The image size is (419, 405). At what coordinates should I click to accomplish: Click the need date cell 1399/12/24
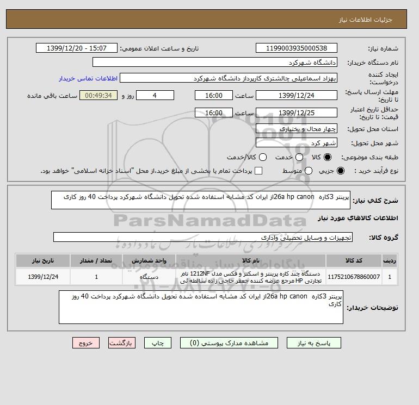pyautogui.click(x=43, y=277)
